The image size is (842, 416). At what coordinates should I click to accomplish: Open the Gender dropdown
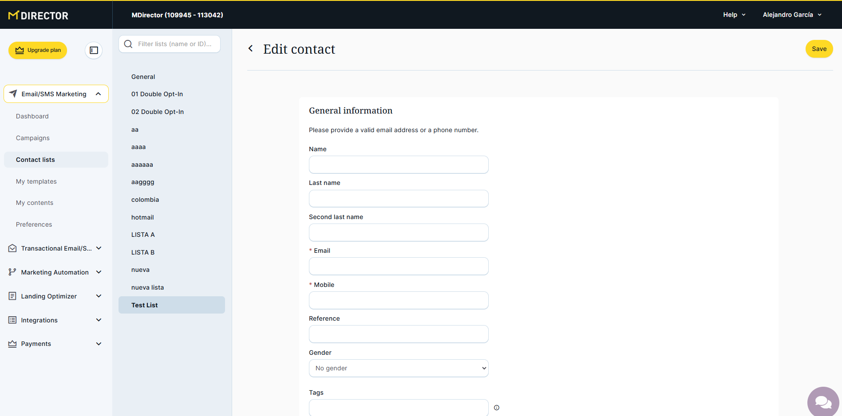pyautogui.click(x=398, y=368)
